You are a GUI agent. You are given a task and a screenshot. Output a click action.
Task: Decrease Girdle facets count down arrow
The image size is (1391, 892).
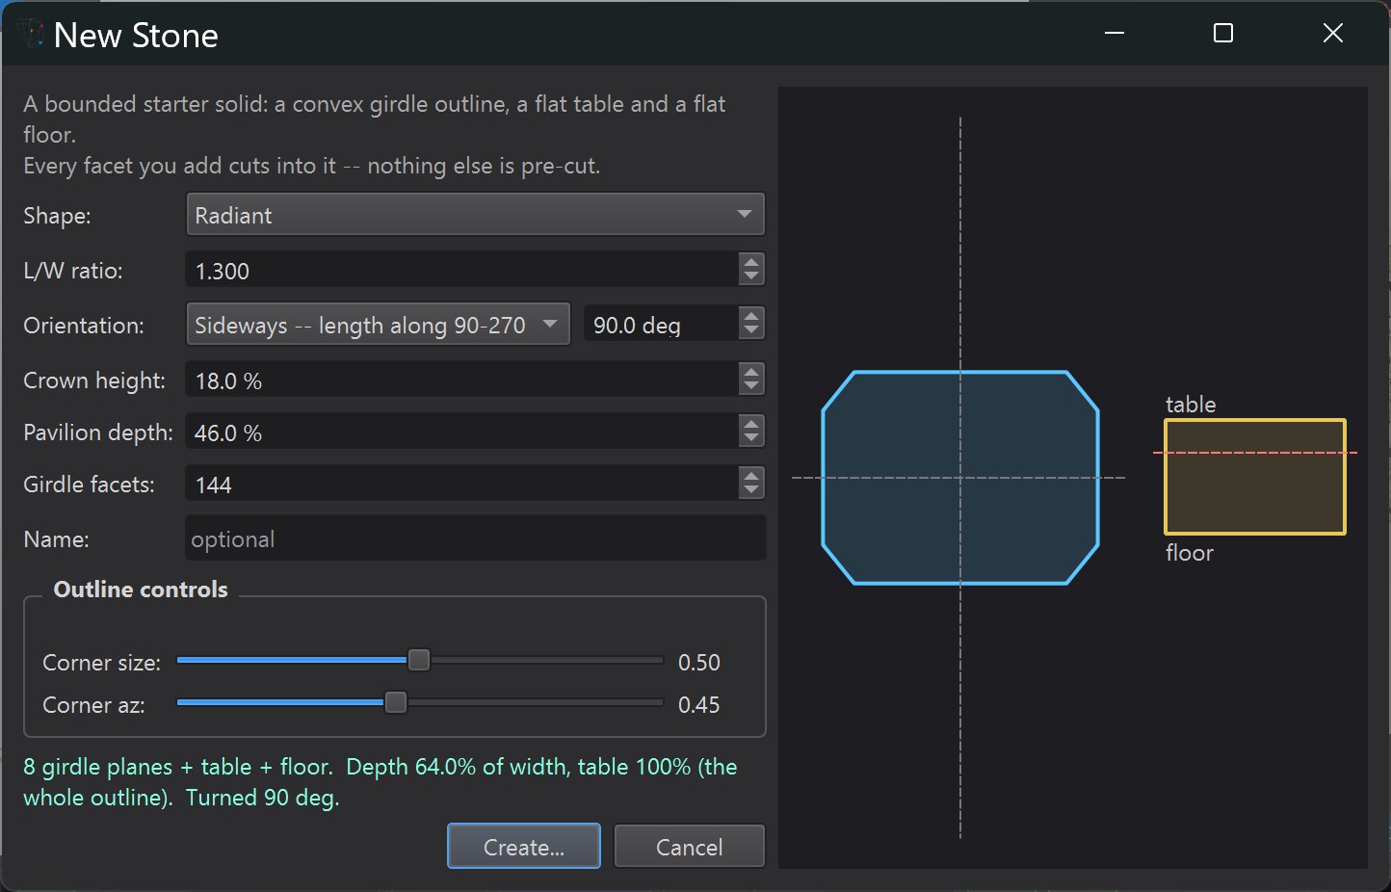[751, 492]
